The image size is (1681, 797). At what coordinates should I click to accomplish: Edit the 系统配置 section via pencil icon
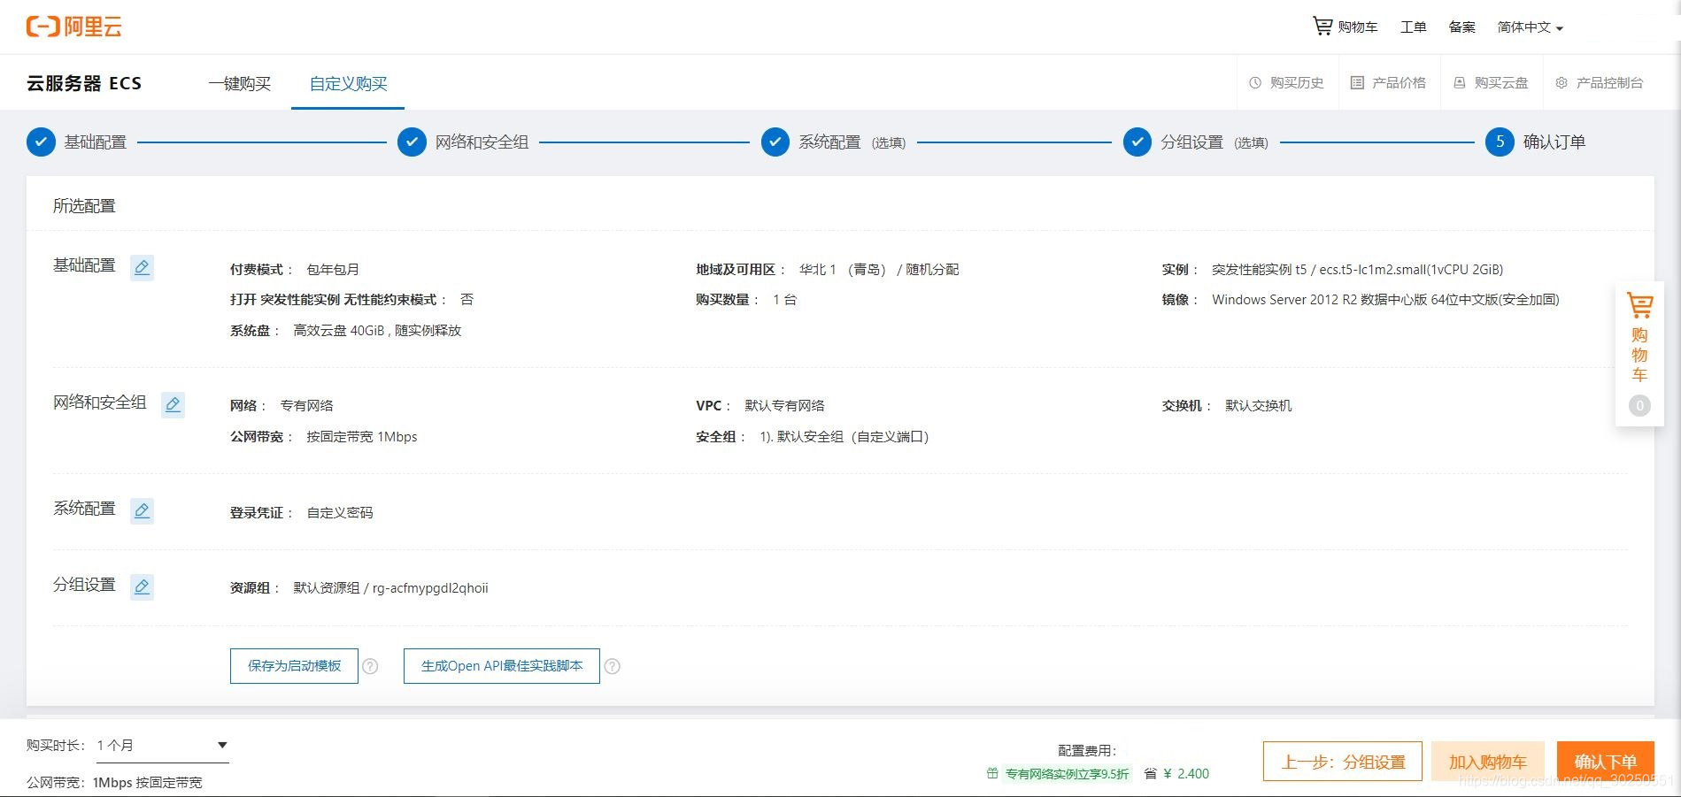pos(142,510)
